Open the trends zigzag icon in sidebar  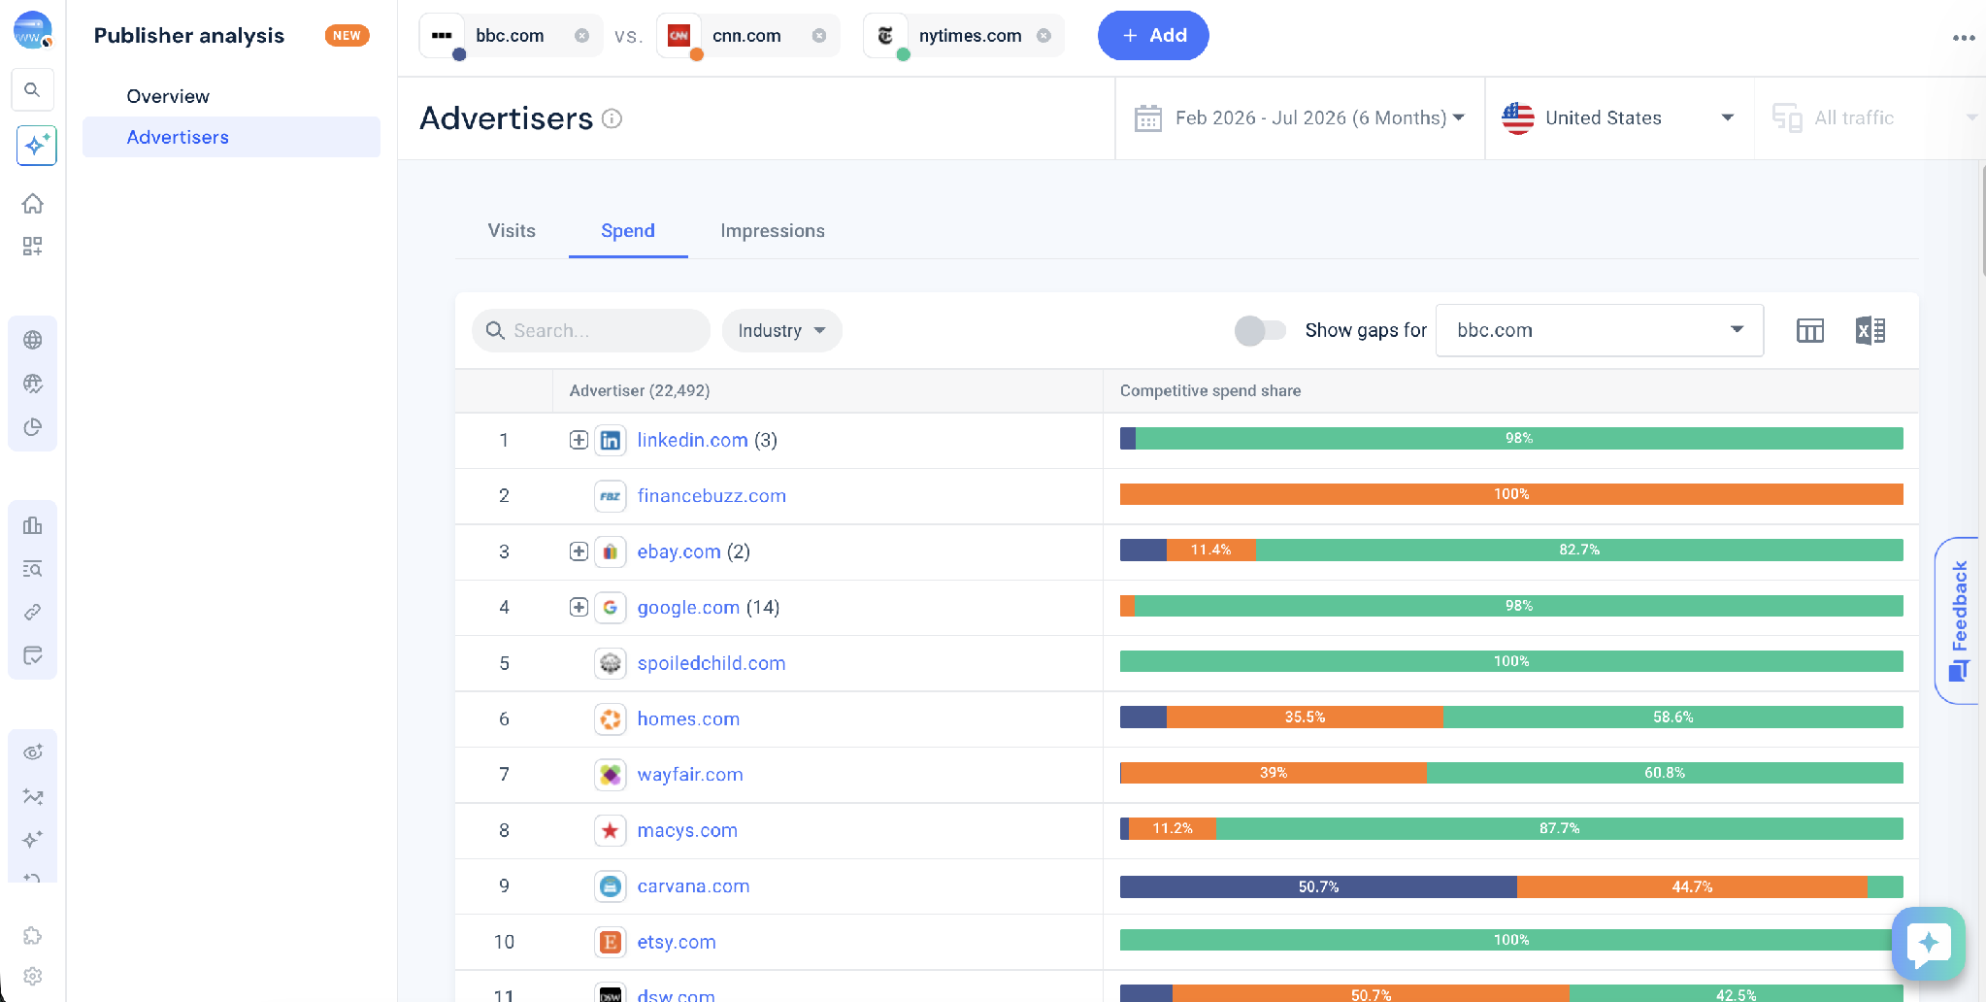(33, 796)
